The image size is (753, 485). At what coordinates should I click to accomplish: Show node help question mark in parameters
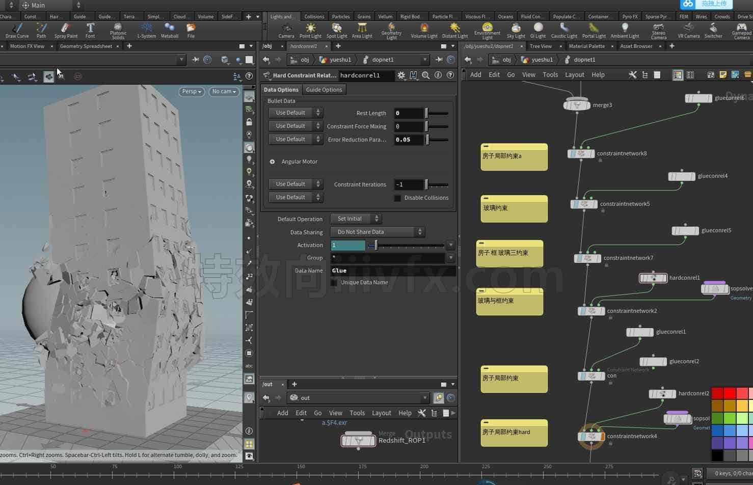[x=450, y=75]
